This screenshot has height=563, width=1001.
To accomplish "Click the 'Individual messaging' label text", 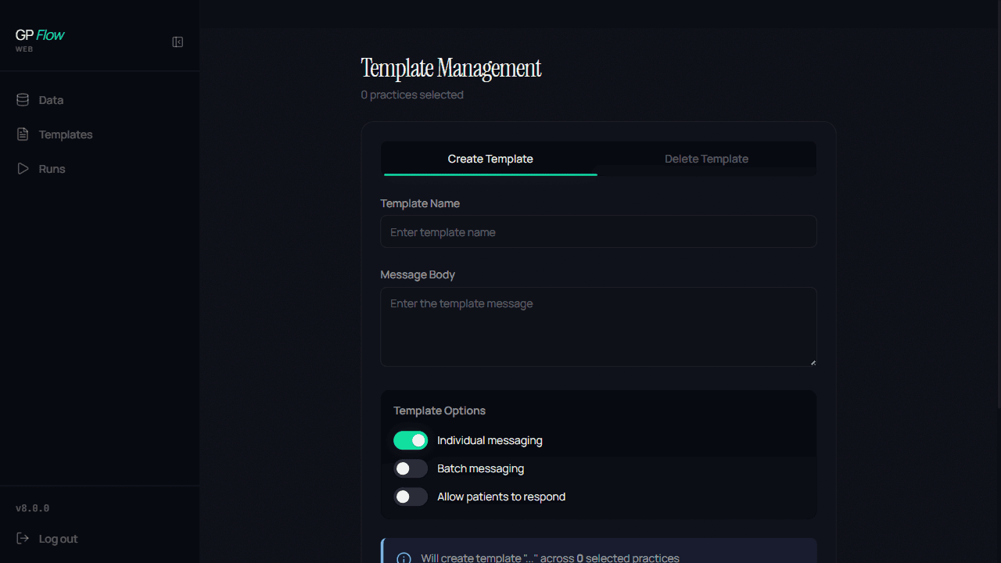I will click(x=490, y=440).
